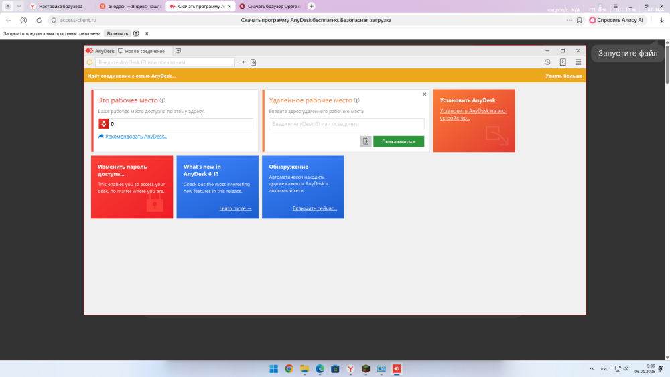670x377 pixels.
Task: Click the connect arrow in AnyDesk toolbar
Action: point(243,62)
